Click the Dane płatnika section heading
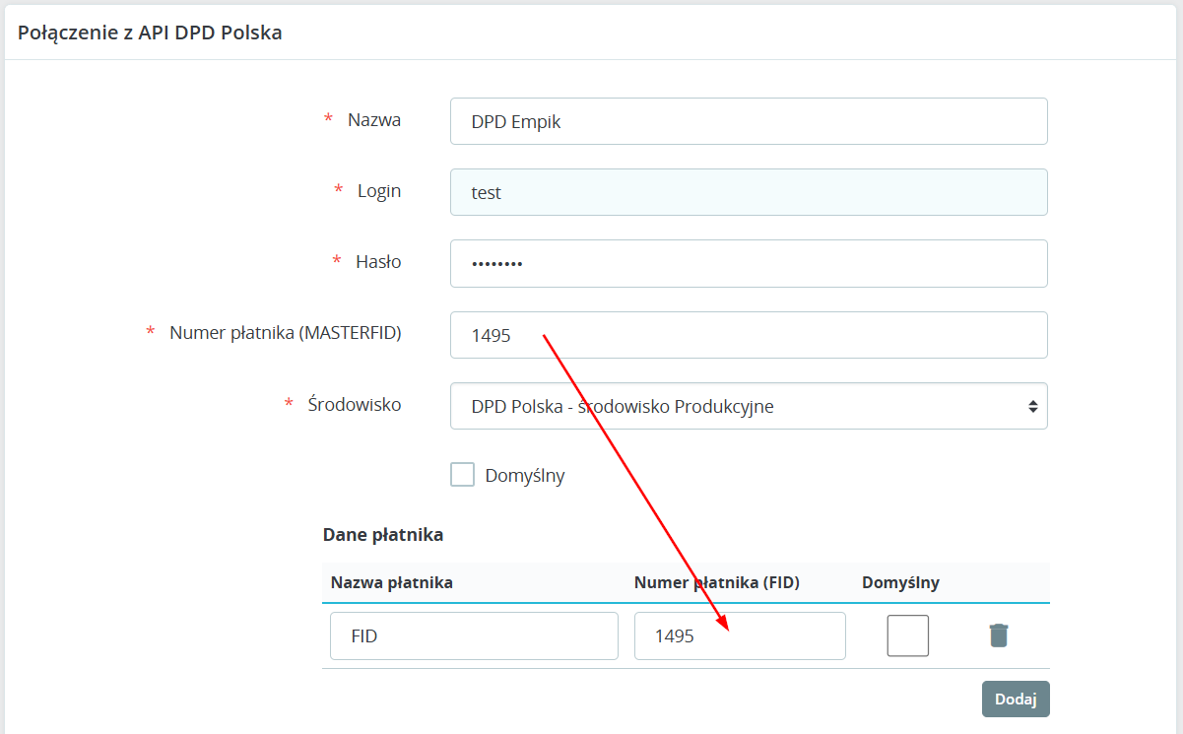1183x734 pixels. click(383, 535)
